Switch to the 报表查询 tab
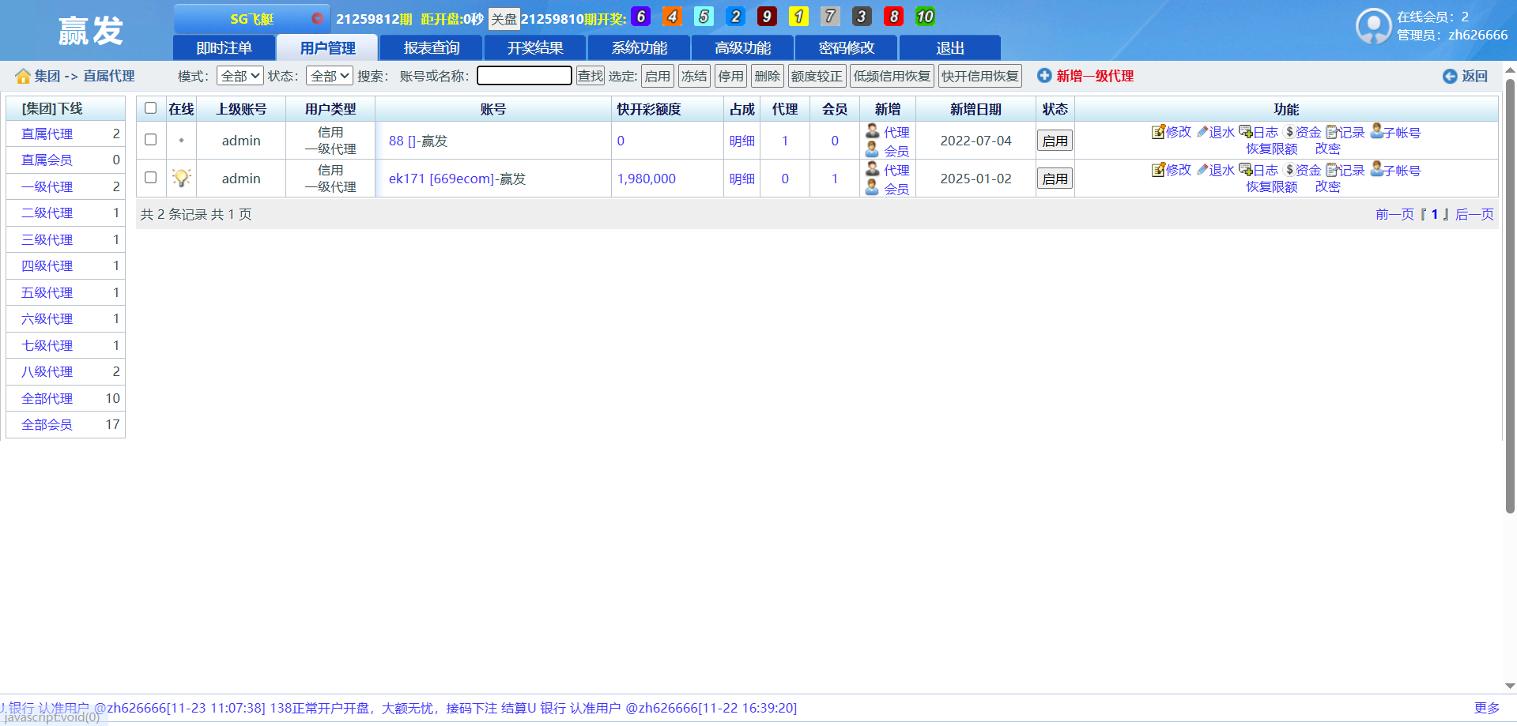This screenshot has width=1517, height=726. pos(432,48)
